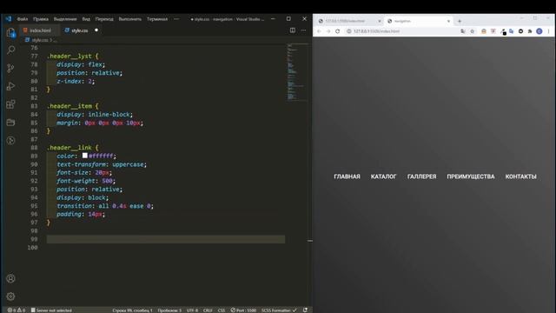Close the 127.0.0.1 Chrome tab

(x=380, y=21)
